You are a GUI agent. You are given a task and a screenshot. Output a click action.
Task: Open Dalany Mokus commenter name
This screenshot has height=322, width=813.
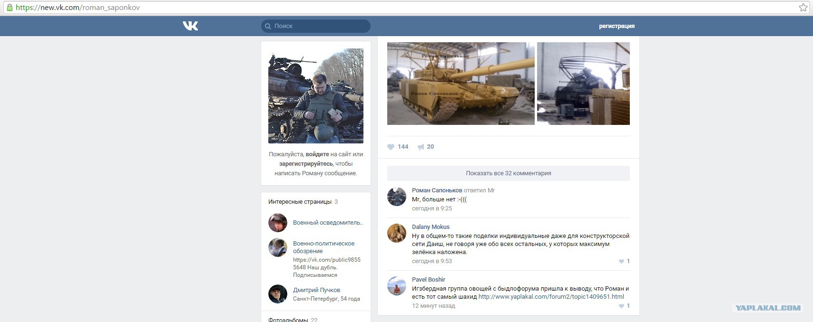tap(431, 227)
